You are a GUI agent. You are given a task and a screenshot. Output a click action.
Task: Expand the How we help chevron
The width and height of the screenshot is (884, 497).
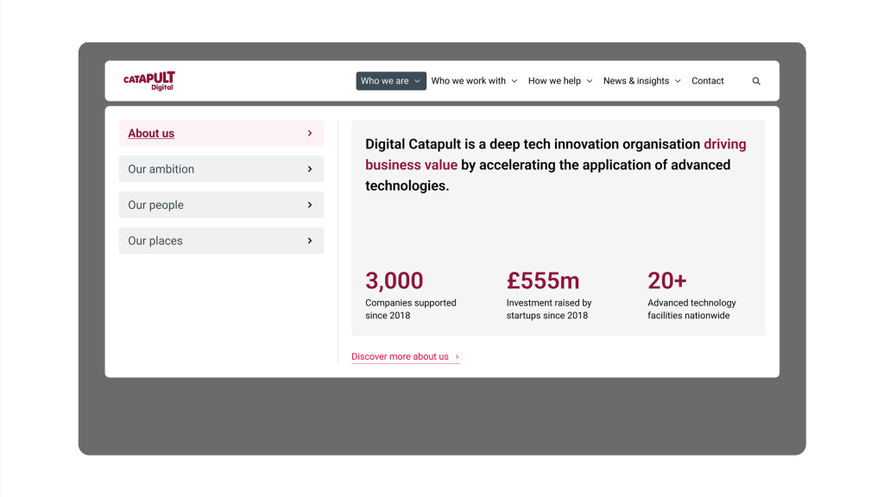[590, 81]
